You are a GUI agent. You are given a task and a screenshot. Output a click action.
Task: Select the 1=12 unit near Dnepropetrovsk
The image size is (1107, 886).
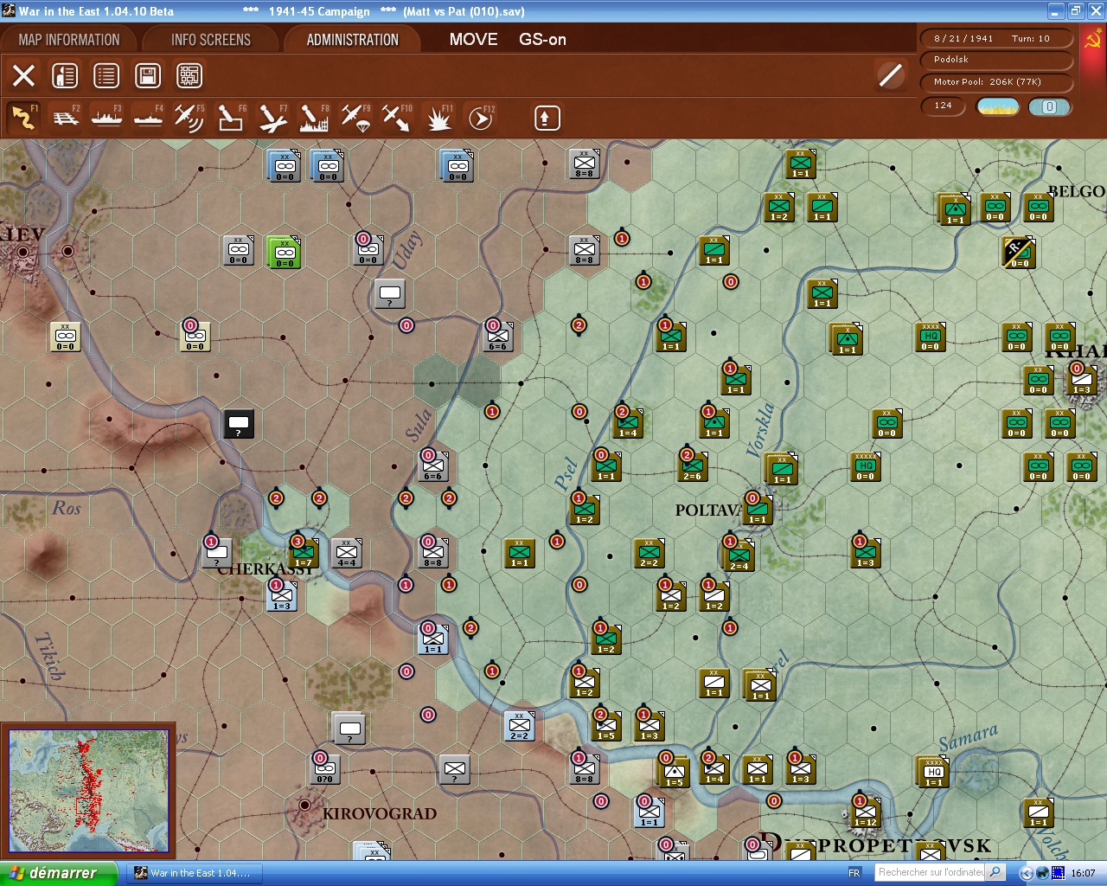point(865,812)
